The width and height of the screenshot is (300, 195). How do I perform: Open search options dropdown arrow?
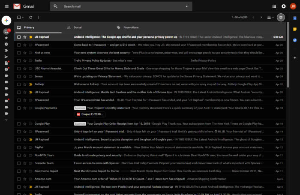click(x=187, y=6)
